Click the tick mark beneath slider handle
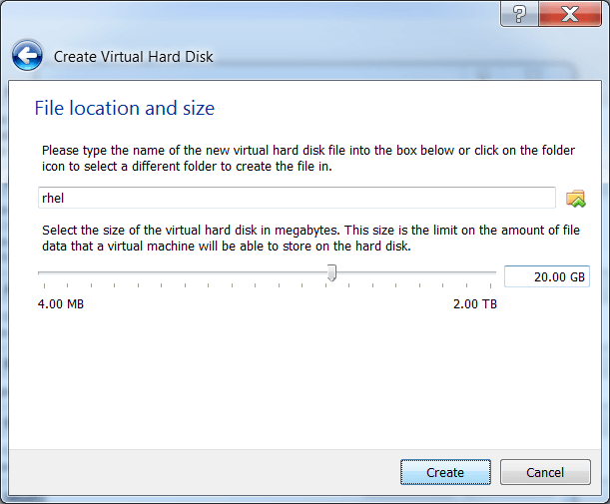 pyautogui.click(x=325, y=285)
